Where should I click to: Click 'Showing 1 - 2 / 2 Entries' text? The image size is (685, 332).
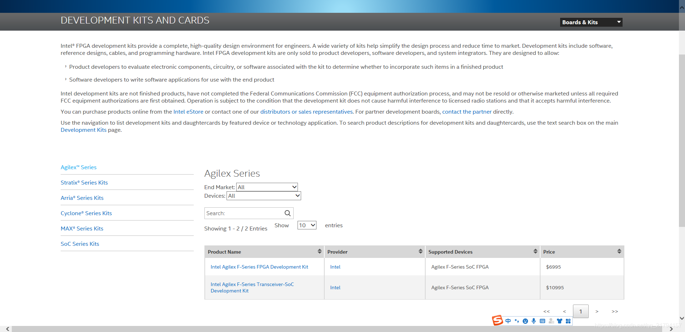click(x=235, y=228)
